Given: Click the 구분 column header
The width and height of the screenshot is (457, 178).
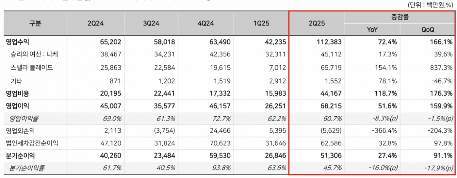Looking at the screenshot, I should click(35, 23).
